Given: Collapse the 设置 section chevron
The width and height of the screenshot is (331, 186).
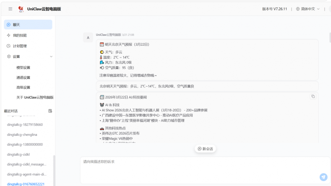Looking at the screenshot, I should [x=51, y=57].
